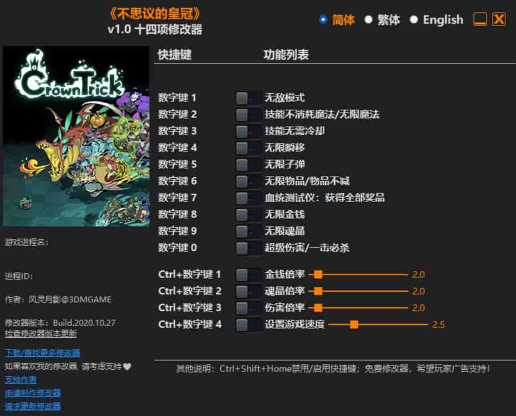This screenshot has height=416, width=516.
Task: Enable the 无敌模式 toggle switch
Action: click(x=247, y=98)
